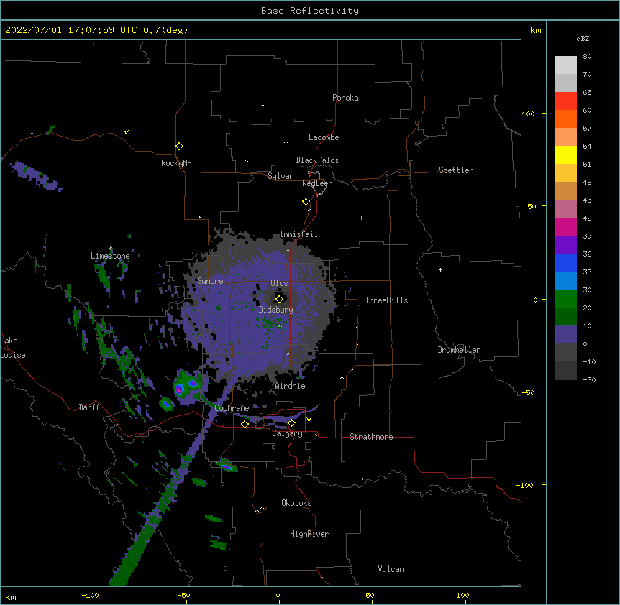Click the light gray 70–80 dBZ legend swatch
The height and width of the screenshot is (605, 620).
[x=565, y=65]
